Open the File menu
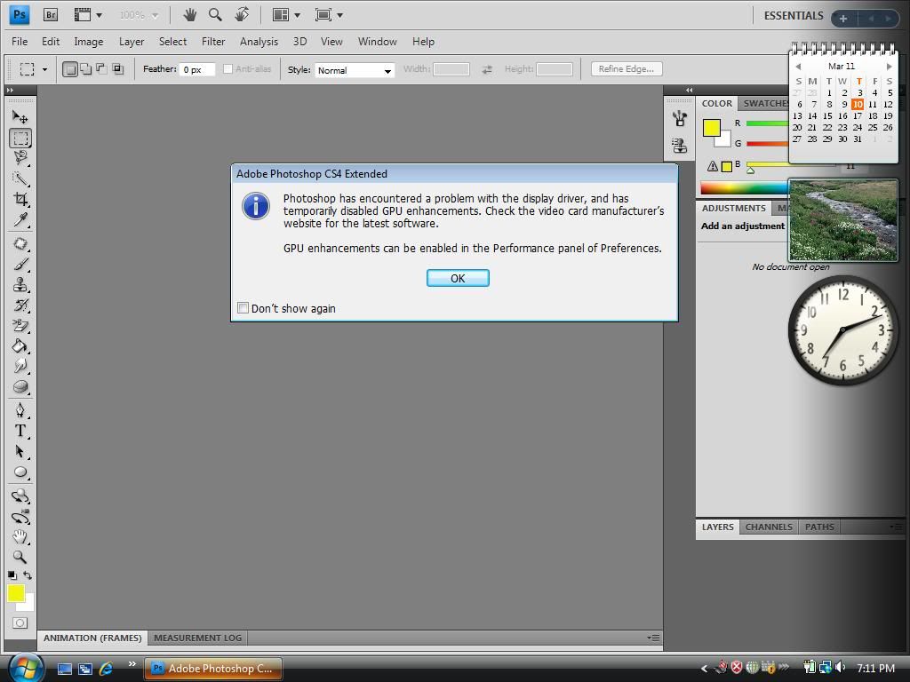Viewport: 910px width, 682px height. pos(20,42)
